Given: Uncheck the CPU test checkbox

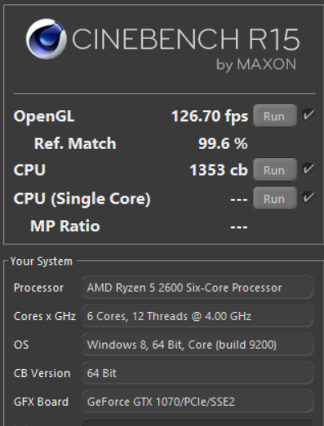Looking at the screenshot, I should click(x=308, y=169).
